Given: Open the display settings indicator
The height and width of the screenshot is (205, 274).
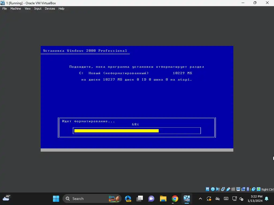Looking at the screenshot, I should click(x=238, y=189).
